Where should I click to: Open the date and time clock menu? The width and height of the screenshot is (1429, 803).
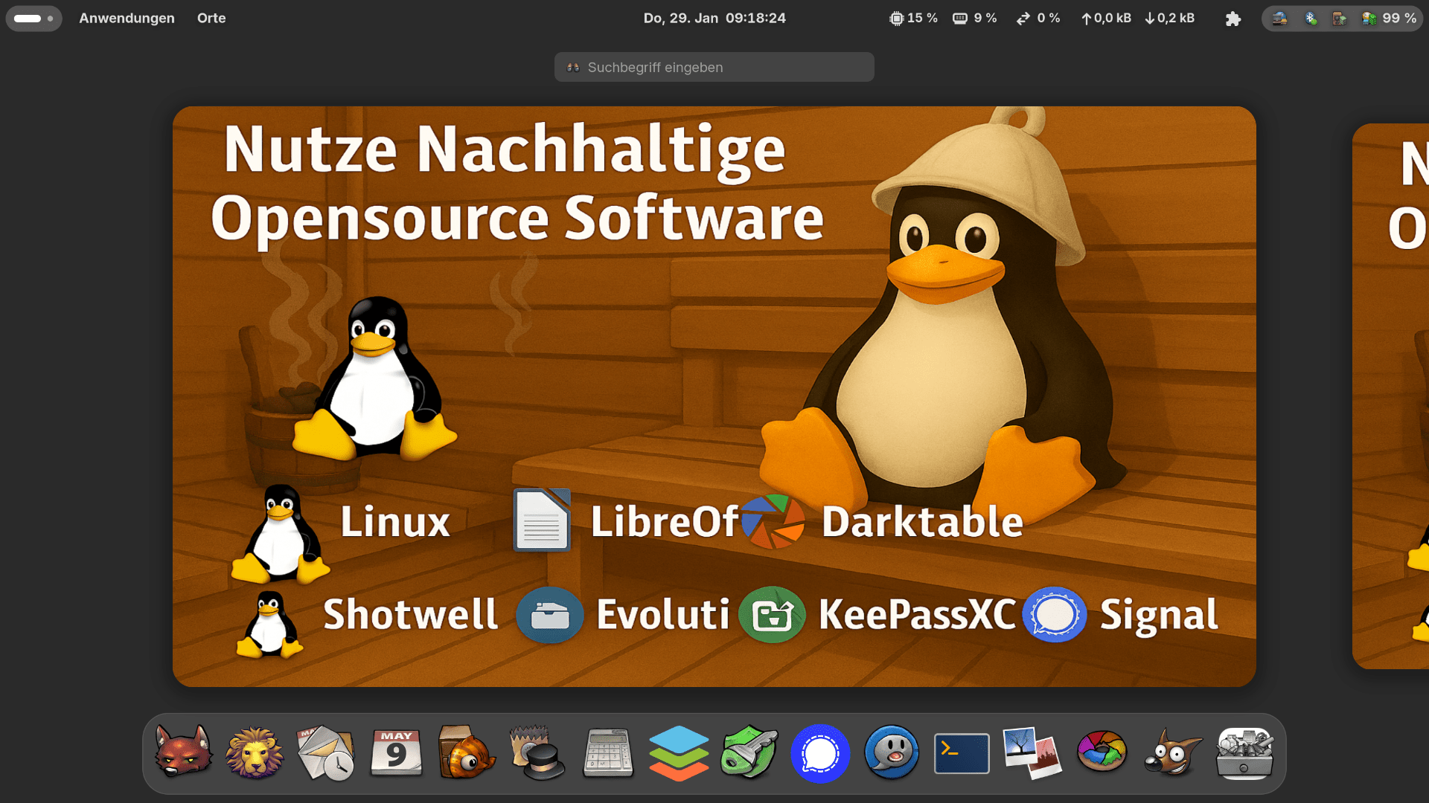714,18
